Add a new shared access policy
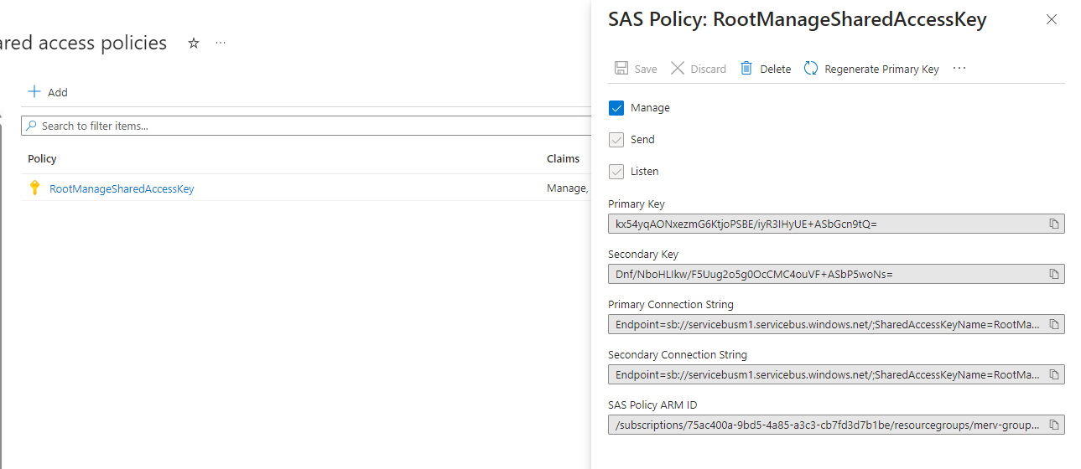This screenshot has width=1081, height=469. pos(48,92)
